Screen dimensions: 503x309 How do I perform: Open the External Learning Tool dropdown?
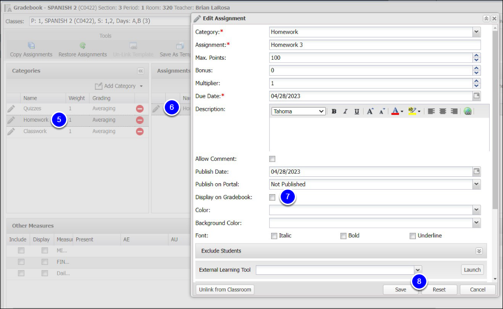pos(417,270)
